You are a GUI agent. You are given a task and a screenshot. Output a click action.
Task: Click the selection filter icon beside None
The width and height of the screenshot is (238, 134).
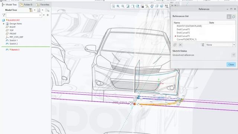pyautogui.click(x=202, y=45)
